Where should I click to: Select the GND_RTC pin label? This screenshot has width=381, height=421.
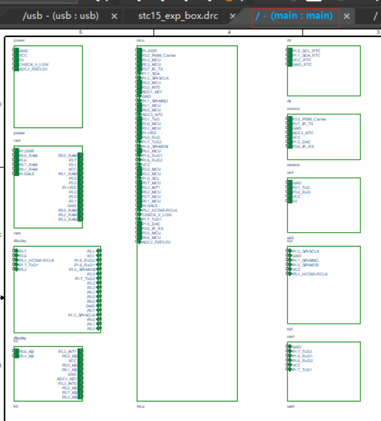pyautogui.click(x=303, y=64)
